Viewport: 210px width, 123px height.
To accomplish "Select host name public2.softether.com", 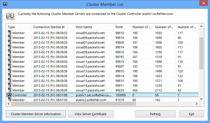I will tap(91, 100).
